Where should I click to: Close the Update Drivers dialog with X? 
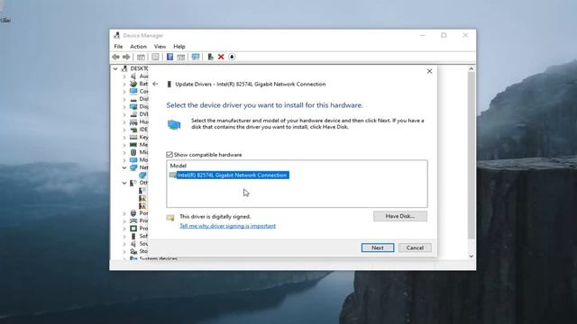point(429,71)
